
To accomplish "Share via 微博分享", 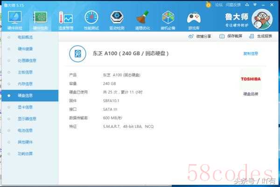I will (x=200, y=36).
